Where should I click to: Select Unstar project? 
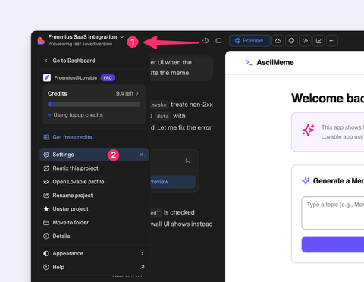coord(94,209)
